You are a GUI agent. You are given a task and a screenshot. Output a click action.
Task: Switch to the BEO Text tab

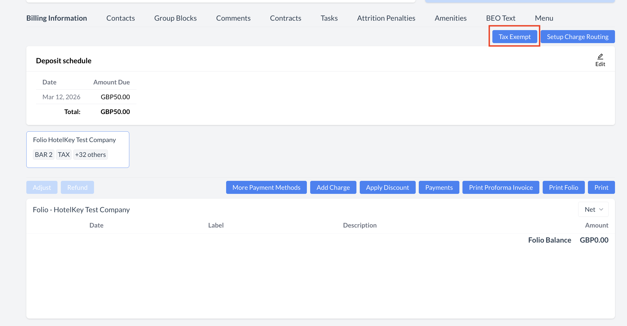pyautogui.click(x=501, y=18)
